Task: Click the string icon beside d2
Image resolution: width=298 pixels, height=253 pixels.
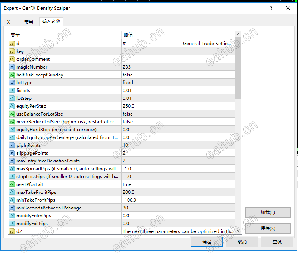Action: coord(12,231)
